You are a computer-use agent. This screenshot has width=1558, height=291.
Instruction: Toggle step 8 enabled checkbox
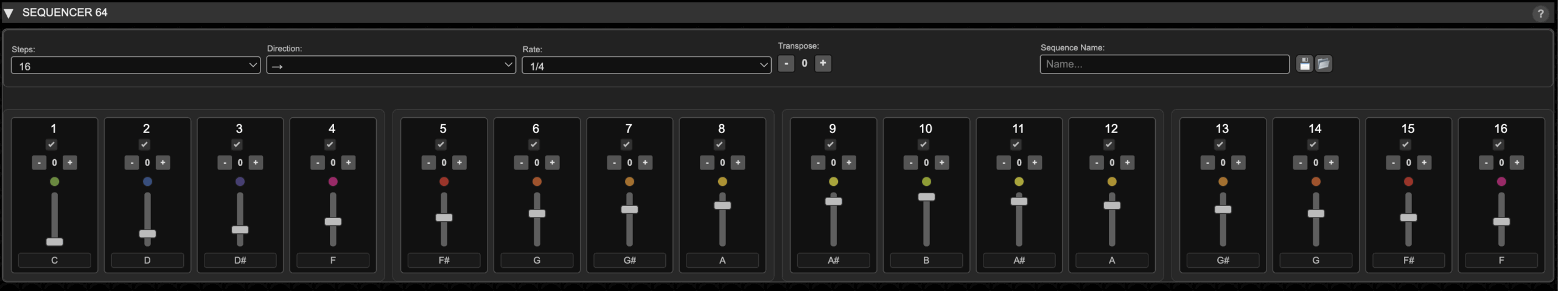click(x=719, y=145)
